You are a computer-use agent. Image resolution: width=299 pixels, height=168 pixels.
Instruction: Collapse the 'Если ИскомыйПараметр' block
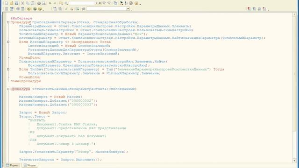[8, 42]
